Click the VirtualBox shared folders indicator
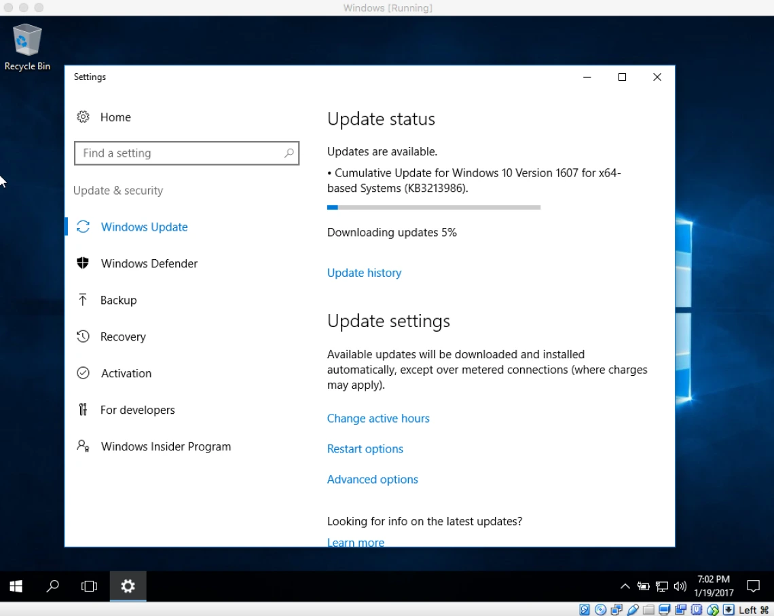Image resolution: width=774 pixels, height=616 pixels. [x=648, y=610]
